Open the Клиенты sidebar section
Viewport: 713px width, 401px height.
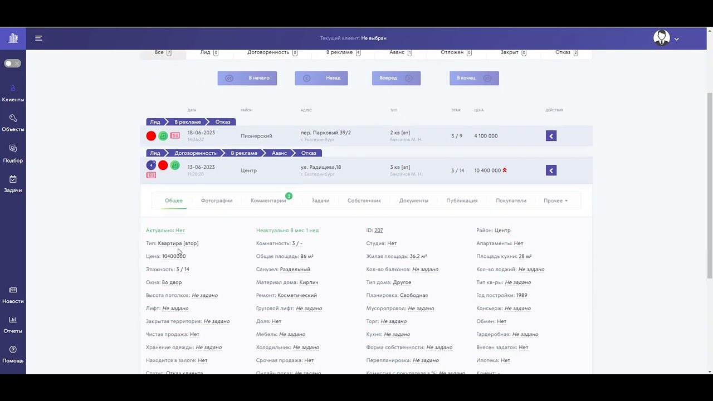pyautogui.click(x=13, y=93)
